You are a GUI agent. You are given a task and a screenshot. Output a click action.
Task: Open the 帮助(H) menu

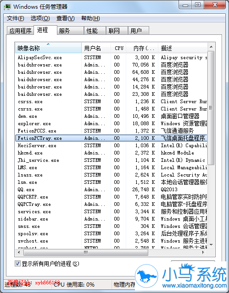pos(90,18)
